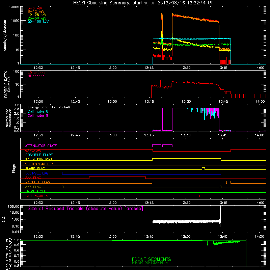The height and width of the screenshot is (270, 270).
Task: Click the 100.00 tick in SAS plot
Action: tap(13, 207)
